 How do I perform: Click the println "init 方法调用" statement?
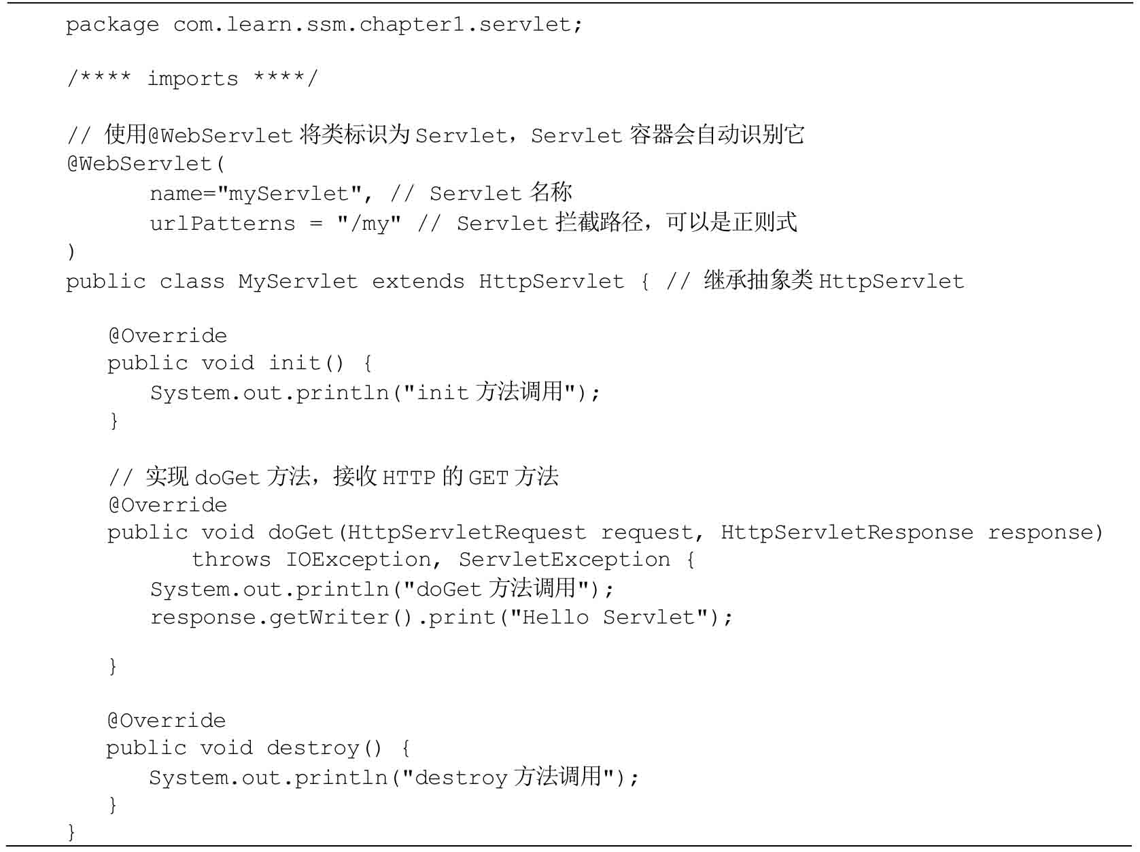pos(375,393)
